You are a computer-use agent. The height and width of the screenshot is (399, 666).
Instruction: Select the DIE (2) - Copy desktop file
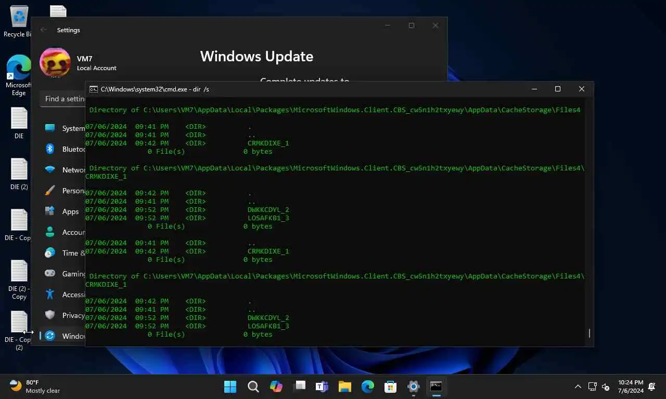tap(19, 280)
